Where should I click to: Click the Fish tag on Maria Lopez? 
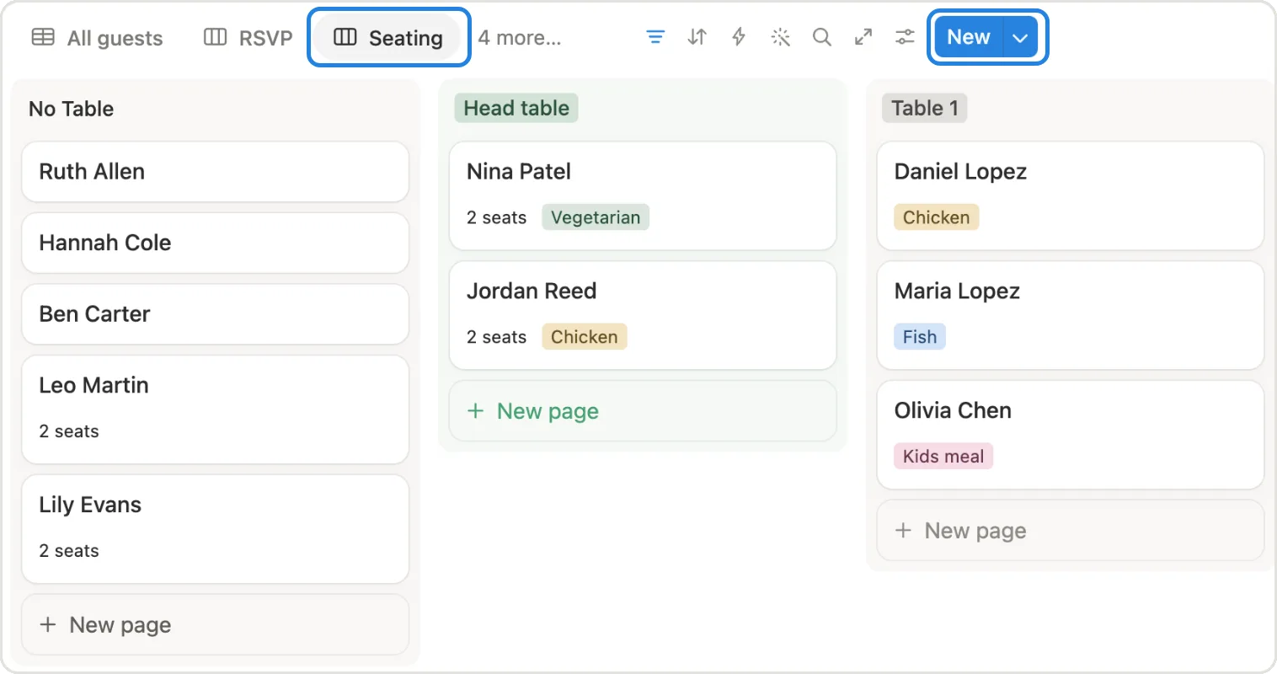[920, 337]
